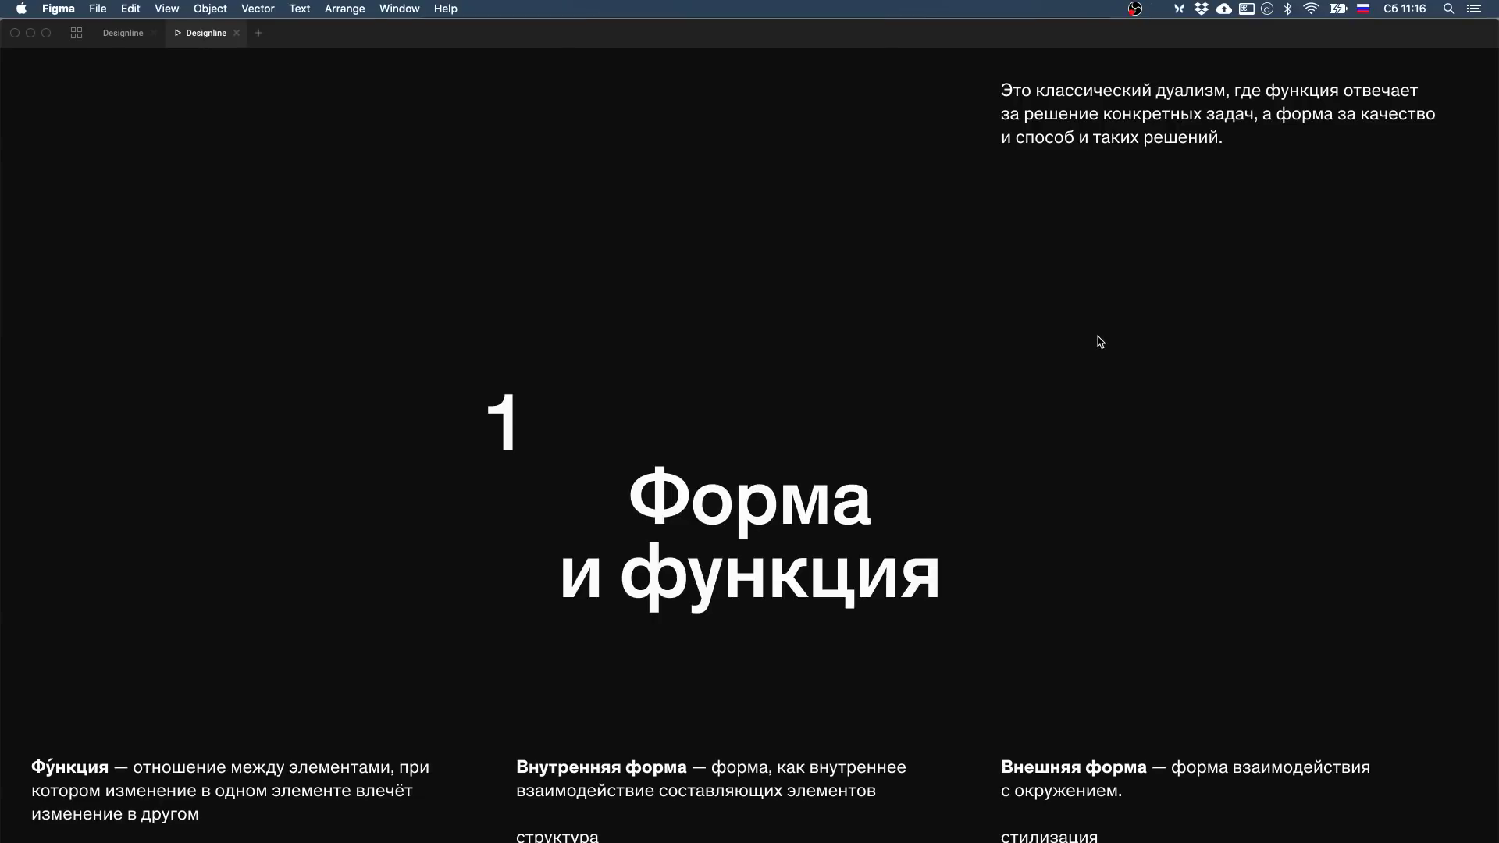
Task: Open the Bluetooth status menu
Action: point(1287,9)
